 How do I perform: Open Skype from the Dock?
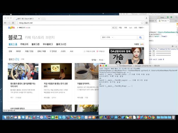pyautogui.click(x=60, y=117)
